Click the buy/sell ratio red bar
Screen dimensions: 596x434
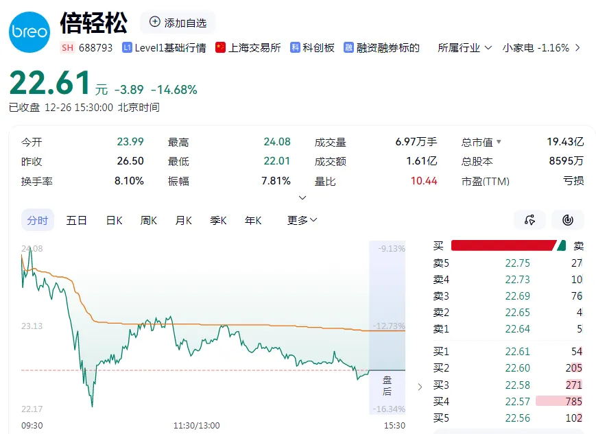point(503,245)
